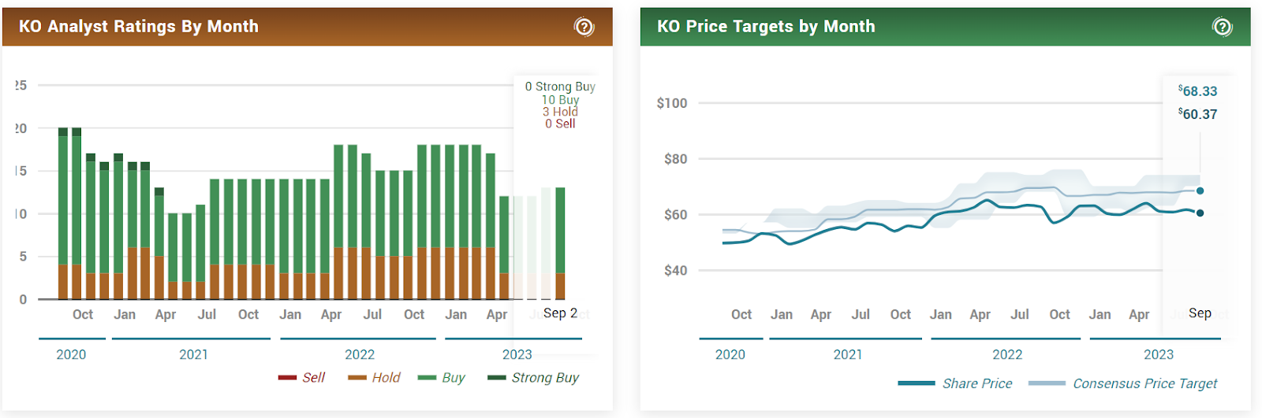
Task: Click the $80 axis label
Action: coord(676,159)
